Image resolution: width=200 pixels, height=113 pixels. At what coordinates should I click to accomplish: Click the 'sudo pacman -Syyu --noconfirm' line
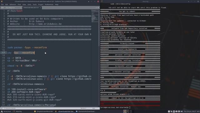click(x=27, y=47)
